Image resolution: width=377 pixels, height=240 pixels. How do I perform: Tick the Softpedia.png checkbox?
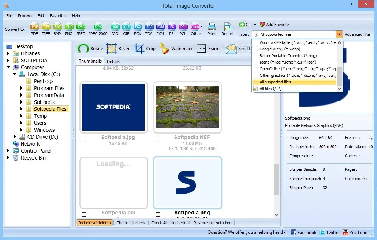(158, 214)
